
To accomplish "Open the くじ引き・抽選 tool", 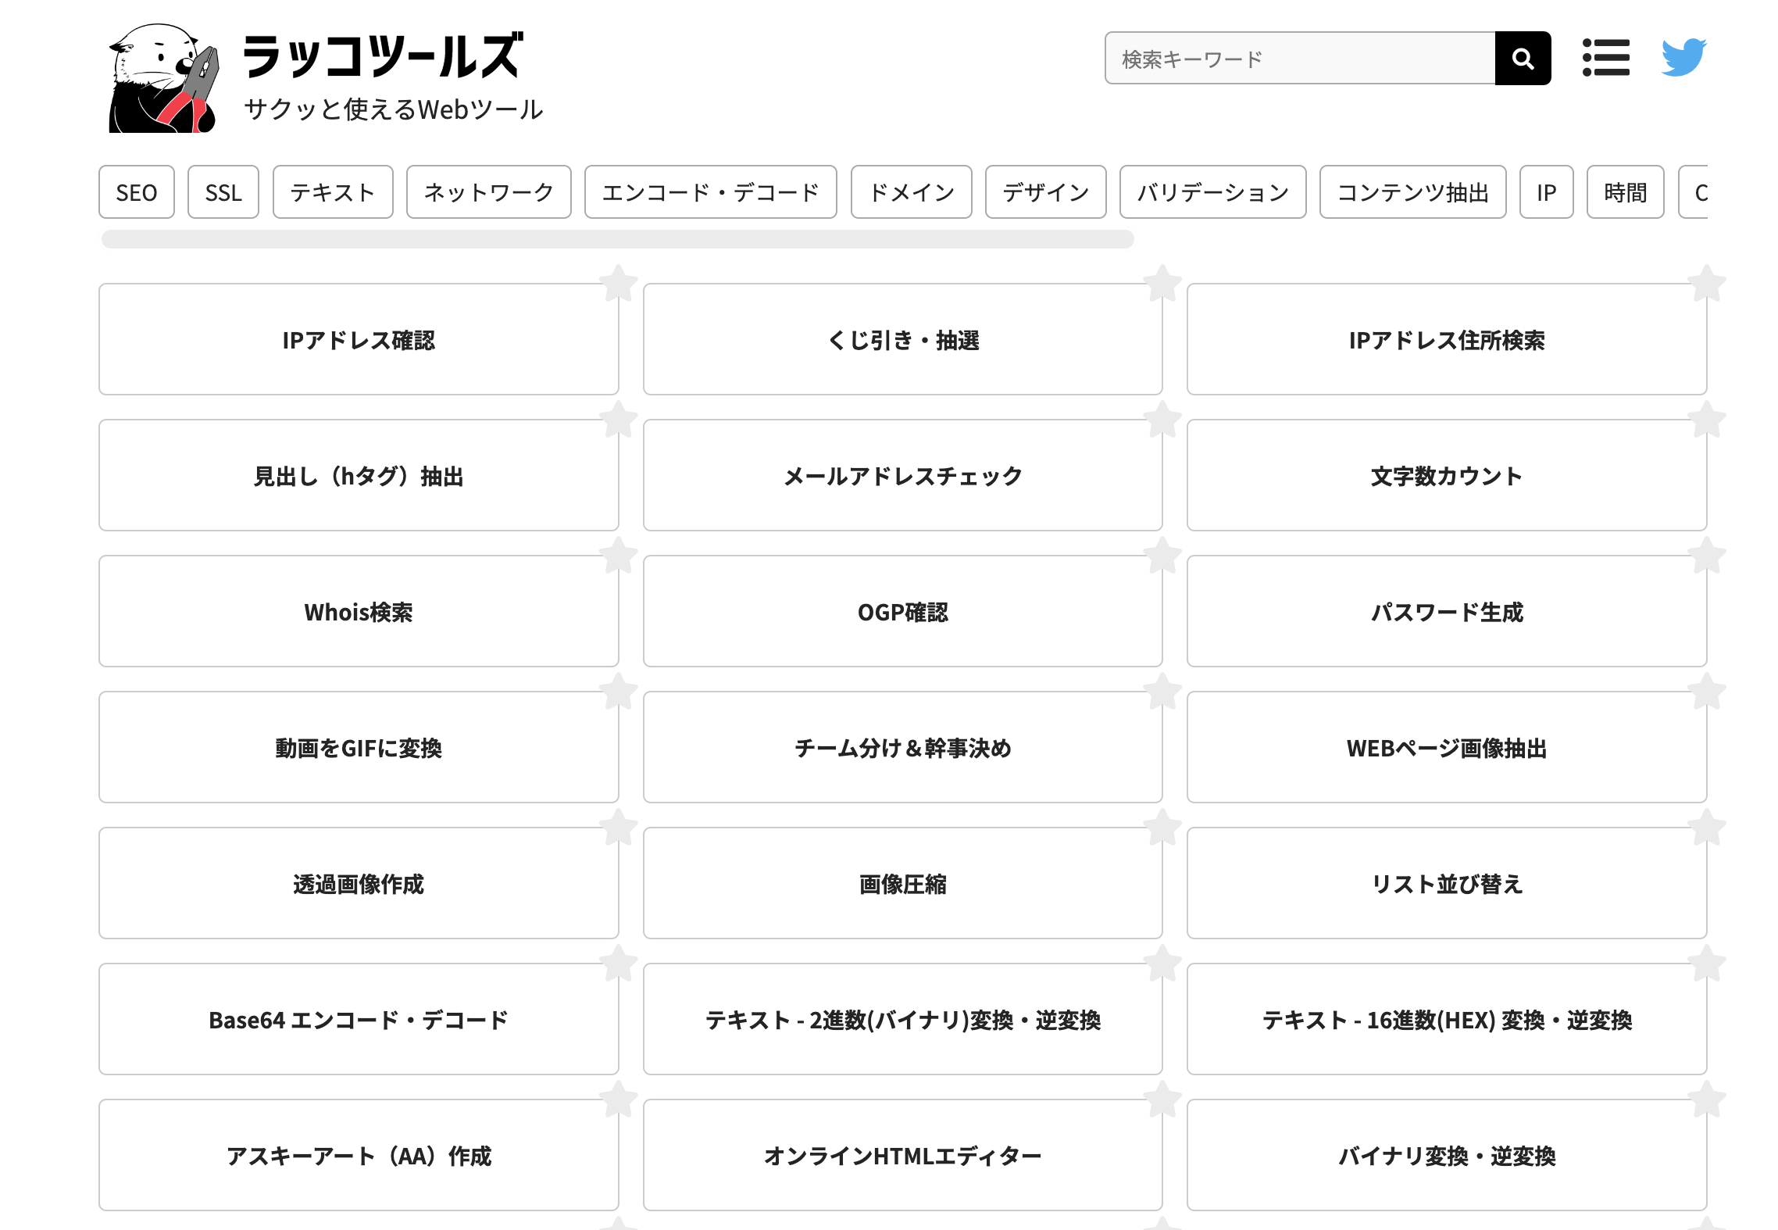I will (903, 340).
